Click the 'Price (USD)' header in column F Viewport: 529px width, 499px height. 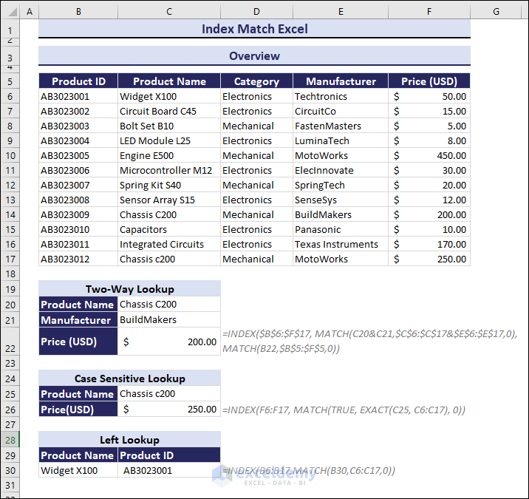pos(429,81)
